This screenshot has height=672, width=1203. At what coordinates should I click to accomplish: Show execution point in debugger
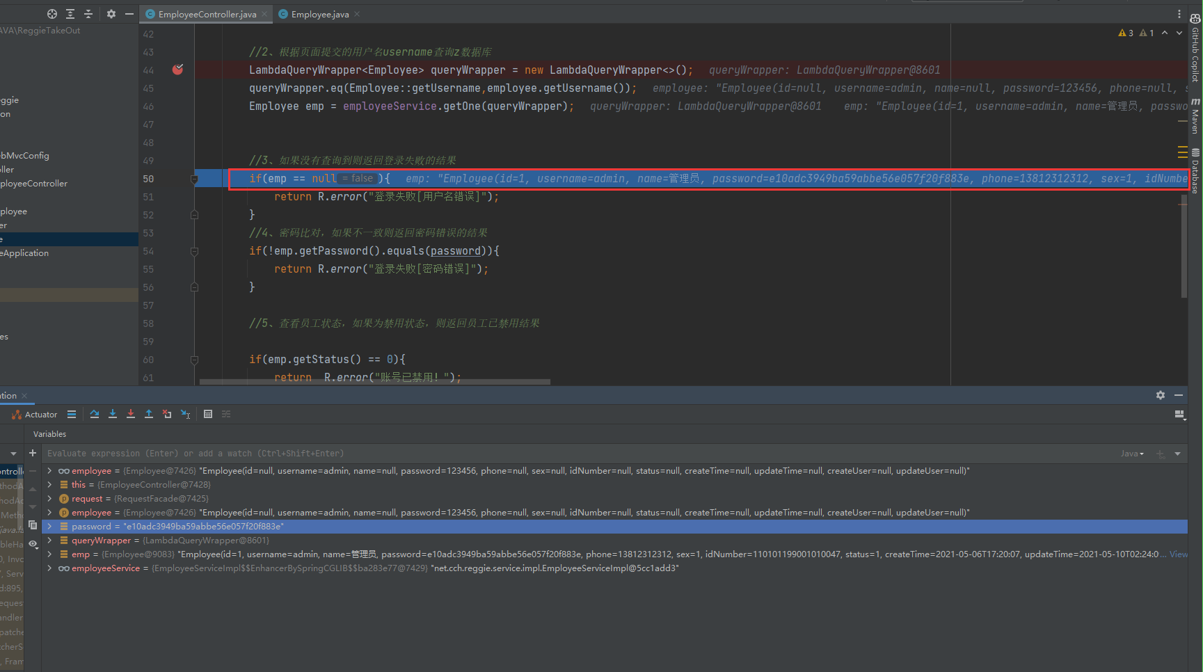(71, 414)
